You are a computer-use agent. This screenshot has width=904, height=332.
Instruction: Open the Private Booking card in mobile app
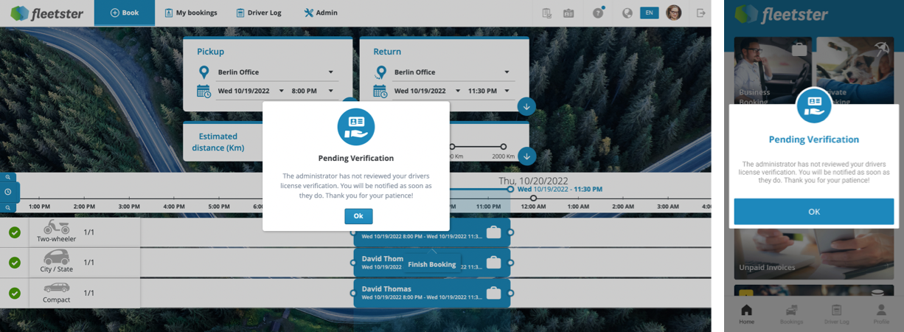tap(855, 71)
